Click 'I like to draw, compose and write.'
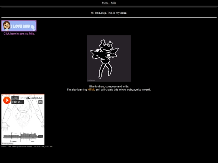Viewport: 218px width, 163px height. 109,87
